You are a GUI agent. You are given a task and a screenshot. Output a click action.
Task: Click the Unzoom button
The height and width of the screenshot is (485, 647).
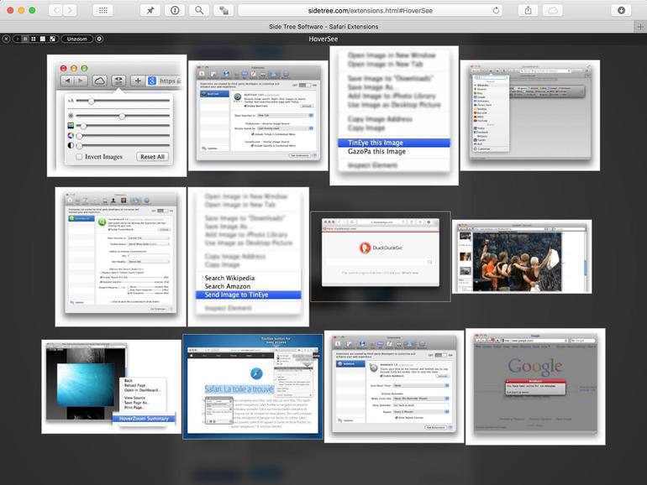tap(77, 39)
